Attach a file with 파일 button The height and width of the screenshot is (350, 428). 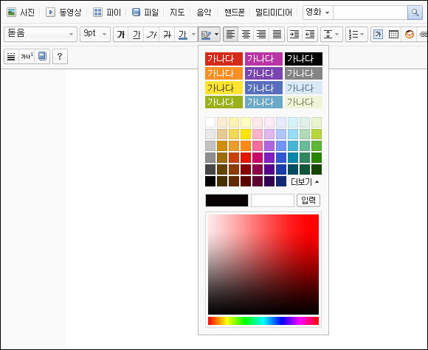(145, 13)
